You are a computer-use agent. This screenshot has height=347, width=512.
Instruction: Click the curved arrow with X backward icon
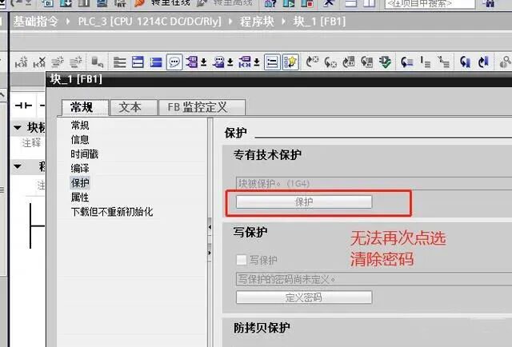click(x=330, y=62)
